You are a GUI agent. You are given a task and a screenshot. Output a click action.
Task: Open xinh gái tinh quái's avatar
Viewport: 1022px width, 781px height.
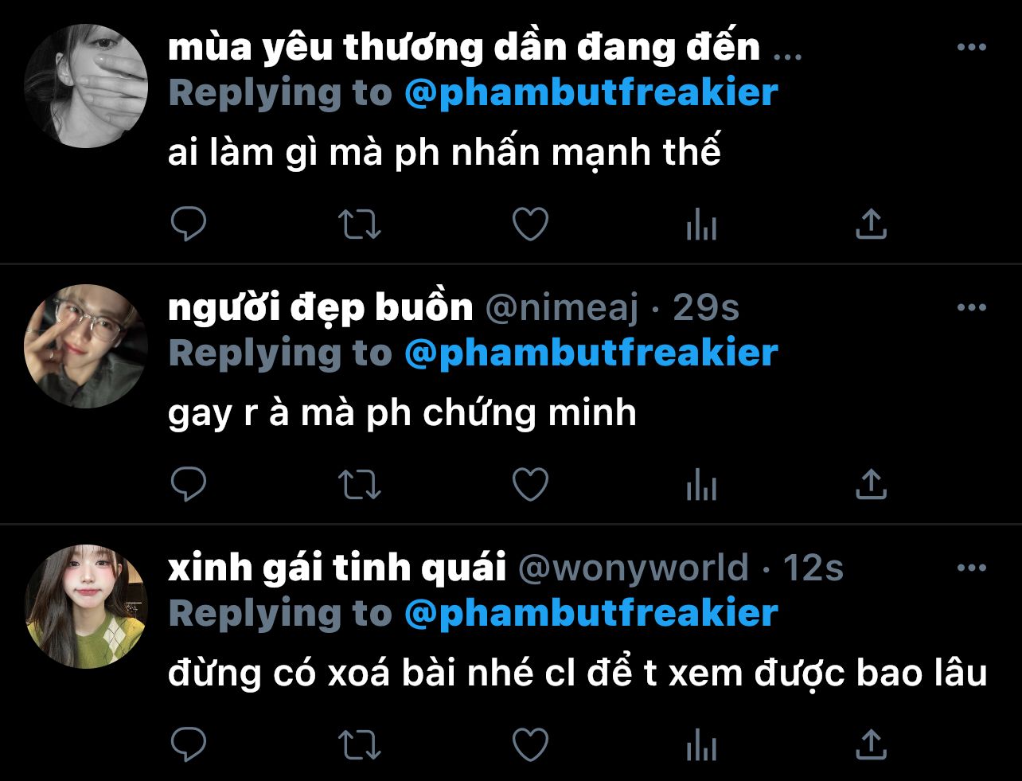86,607
